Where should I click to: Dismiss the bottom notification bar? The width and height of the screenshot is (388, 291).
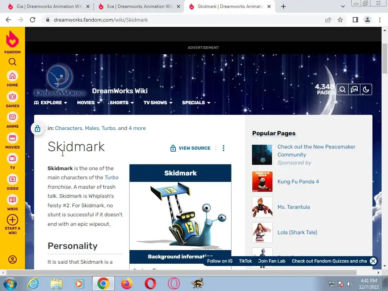(373, 261)
